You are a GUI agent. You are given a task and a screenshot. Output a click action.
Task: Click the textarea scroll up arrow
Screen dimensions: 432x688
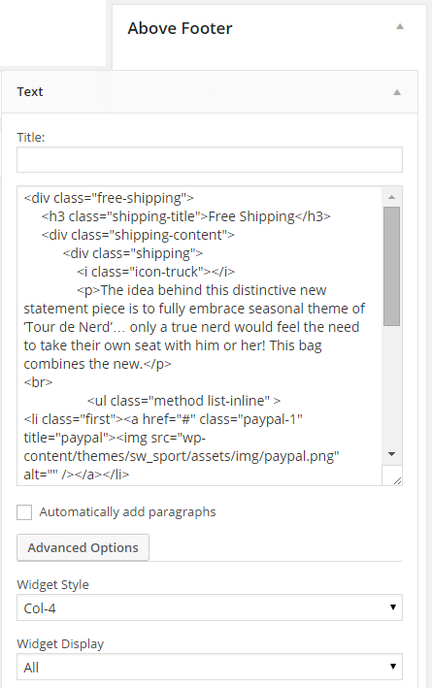(x=391, y=197)
